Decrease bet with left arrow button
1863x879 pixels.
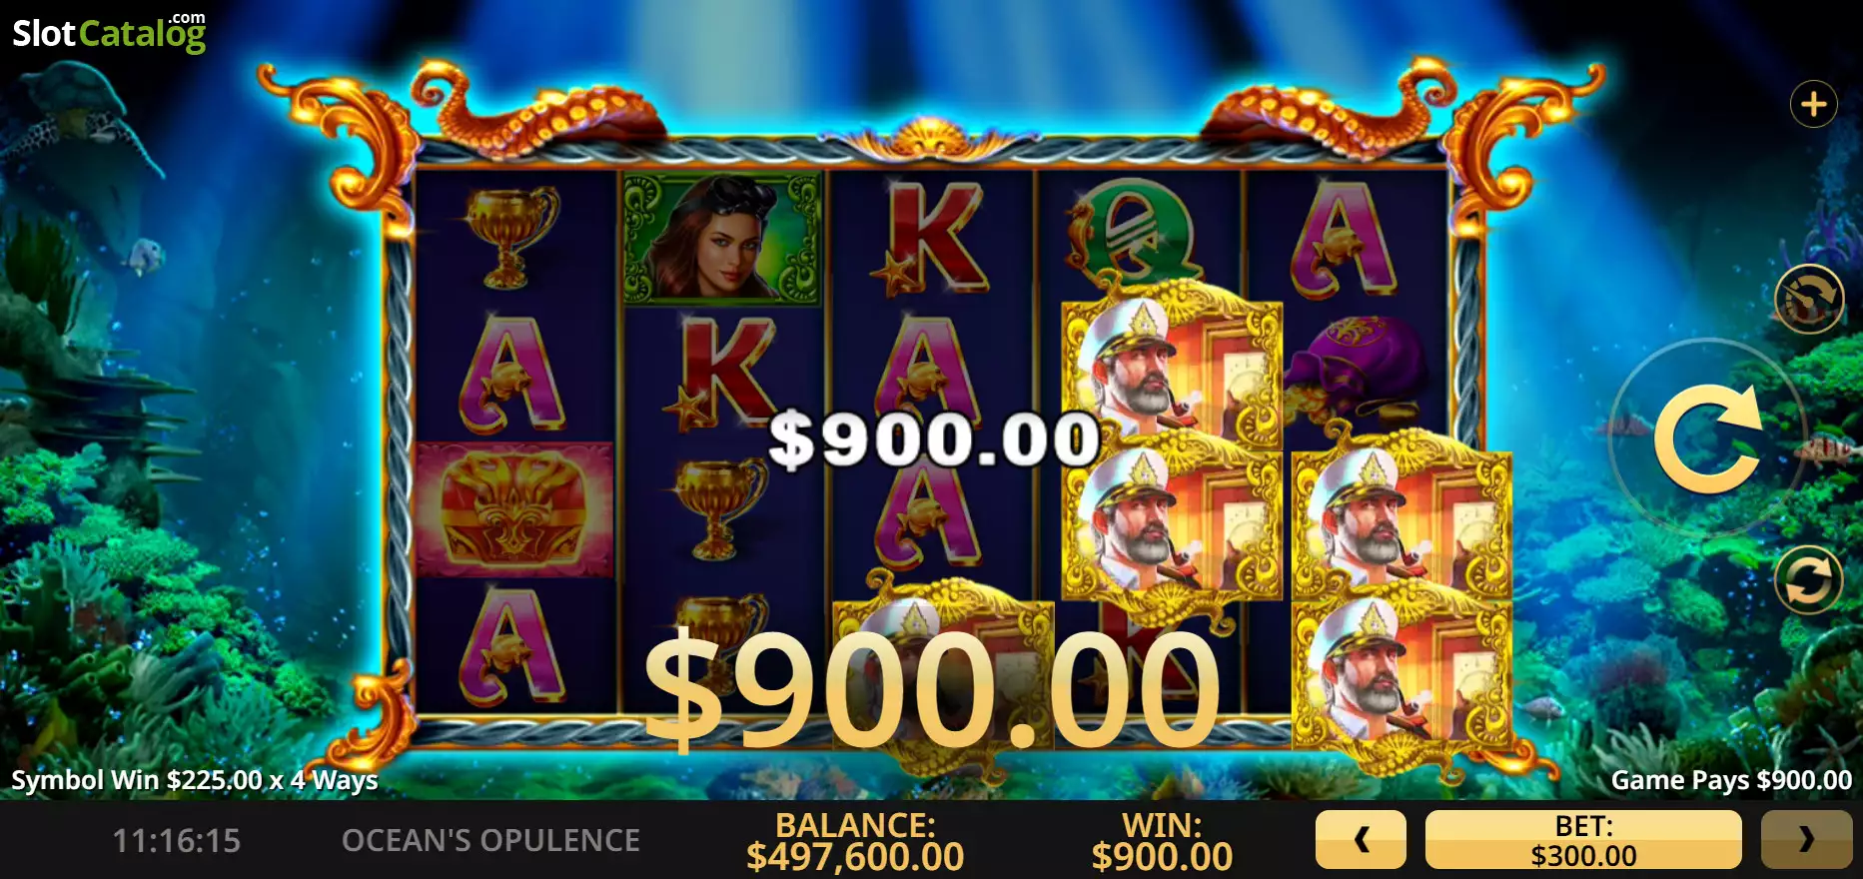tap(1361, 839)
